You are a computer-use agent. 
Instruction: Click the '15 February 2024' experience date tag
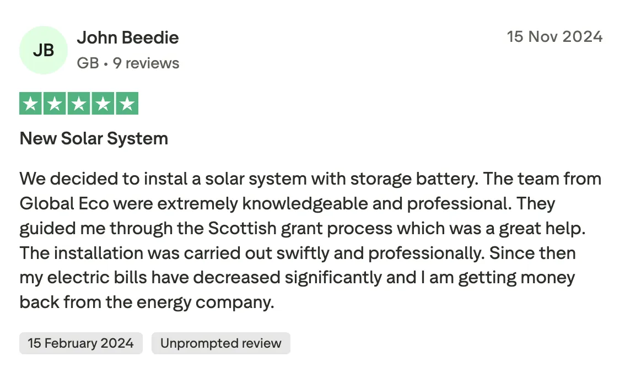tap(81, 343)
